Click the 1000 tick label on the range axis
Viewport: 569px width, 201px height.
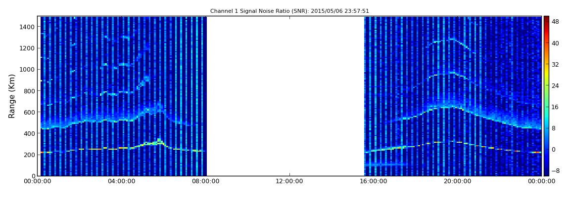click(28, 70)
